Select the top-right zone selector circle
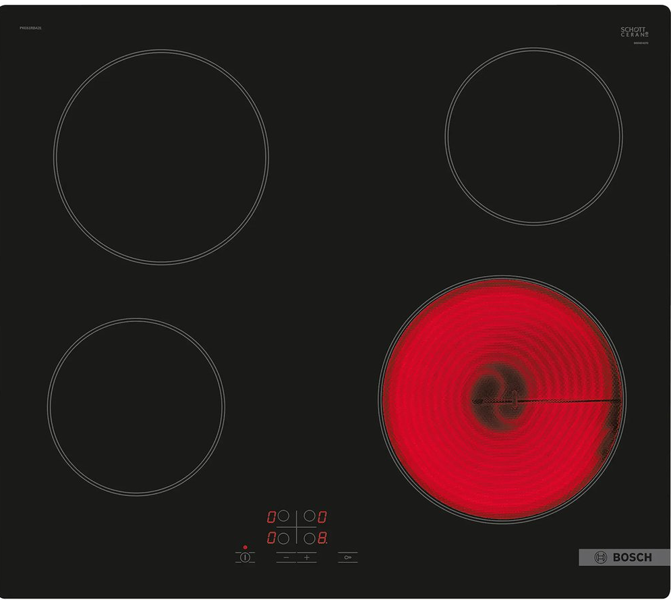This screenshot has width=671, height=600. tap(310, 516)
